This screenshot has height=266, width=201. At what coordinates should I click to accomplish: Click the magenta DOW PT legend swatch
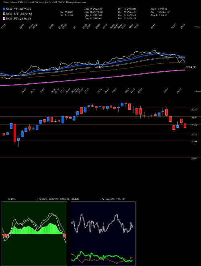point(4,19)
